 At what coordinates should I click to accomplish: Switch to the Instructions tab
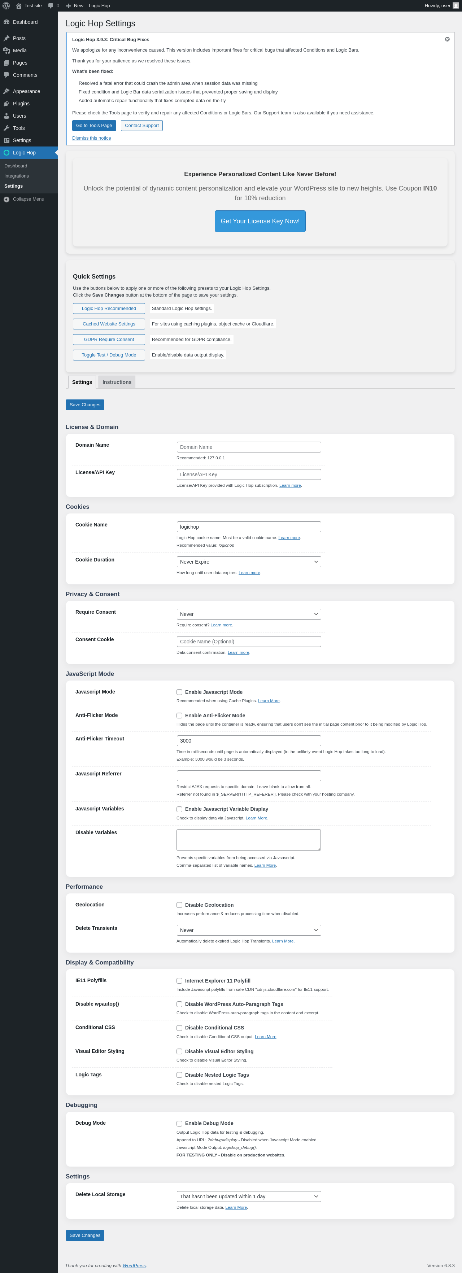(x=117, y=382)
